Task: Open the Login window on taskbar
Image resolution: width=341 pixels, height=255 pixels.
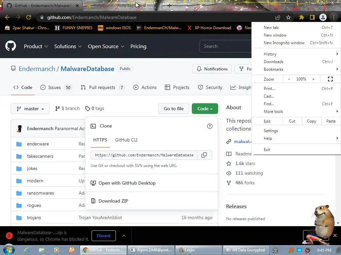Action: pos(198,250)
